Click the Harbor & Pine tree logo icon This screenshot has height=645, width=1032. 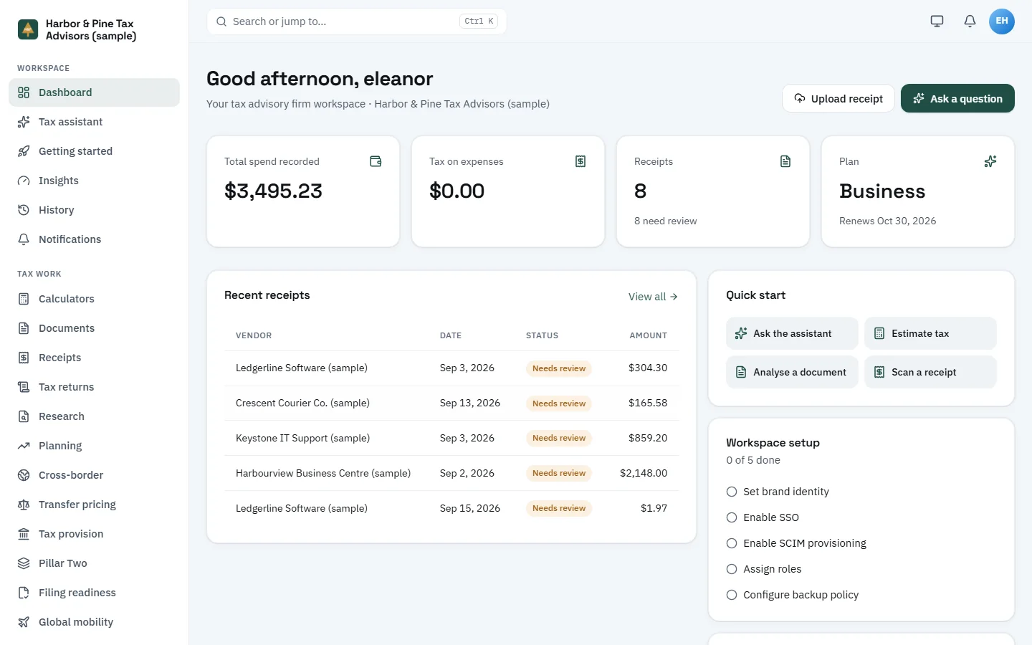tap(28, 29)
